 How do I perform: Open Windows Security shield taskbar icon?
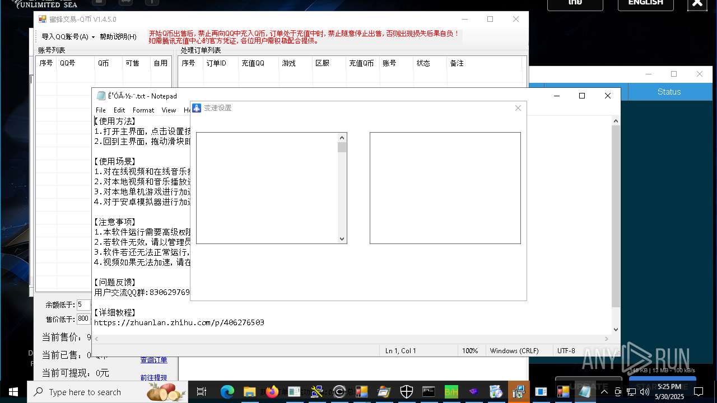(x=406, y=392)
